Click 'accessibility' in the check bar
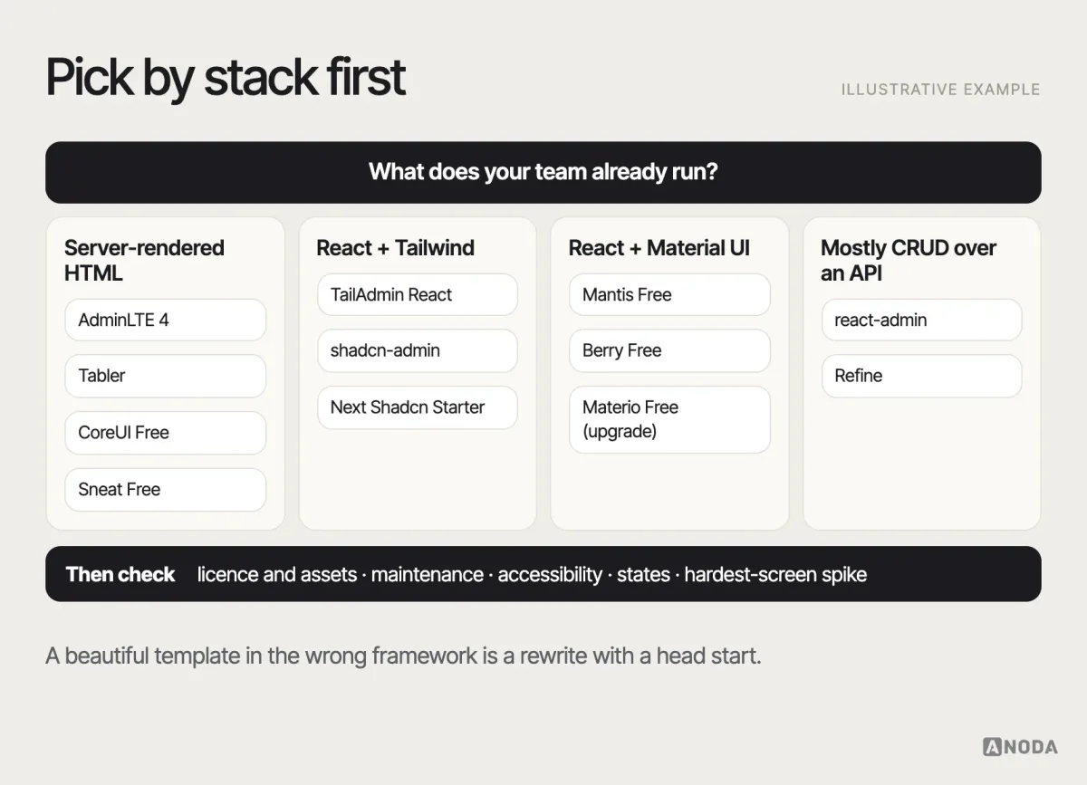Screen dimensions: 1087x785 tap(550, 574)
